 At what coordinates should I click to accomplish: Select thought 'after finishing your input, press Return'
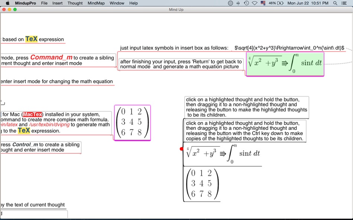click(181, 64)
